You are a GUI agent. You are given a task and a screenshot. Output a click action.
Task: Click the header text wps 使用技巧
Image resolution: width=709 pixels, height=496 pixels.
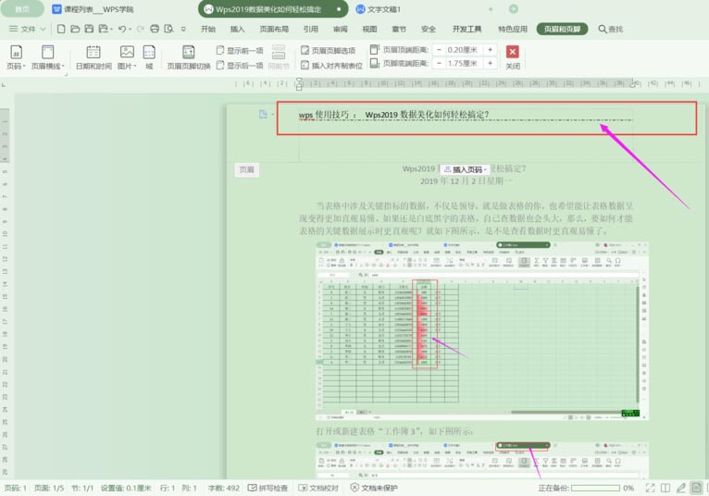pyautogui.click(x=323, y=115)
